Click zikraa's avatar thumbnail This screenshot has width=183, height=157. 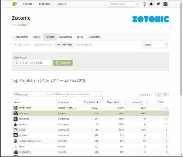tap(16, 130)
